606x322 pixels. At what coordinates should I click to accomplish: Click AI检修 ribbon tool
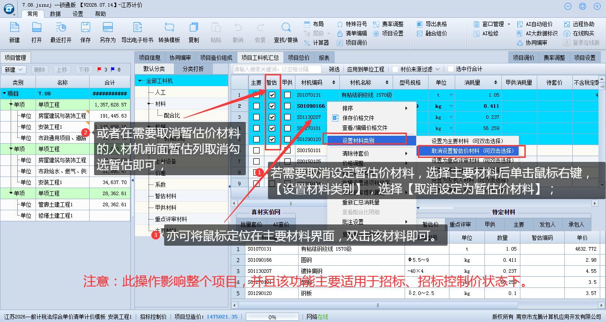point(486,33)
